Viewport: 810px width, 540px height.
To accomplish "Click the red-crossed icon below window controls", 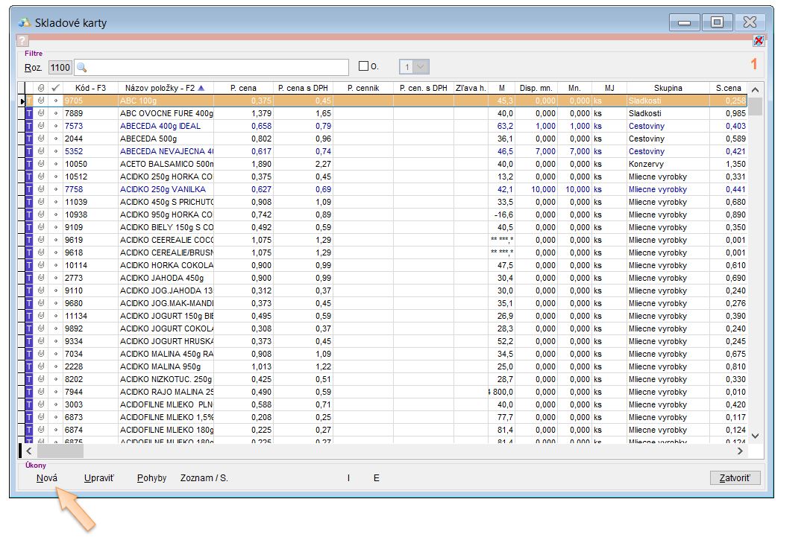I will coord(758,41).
